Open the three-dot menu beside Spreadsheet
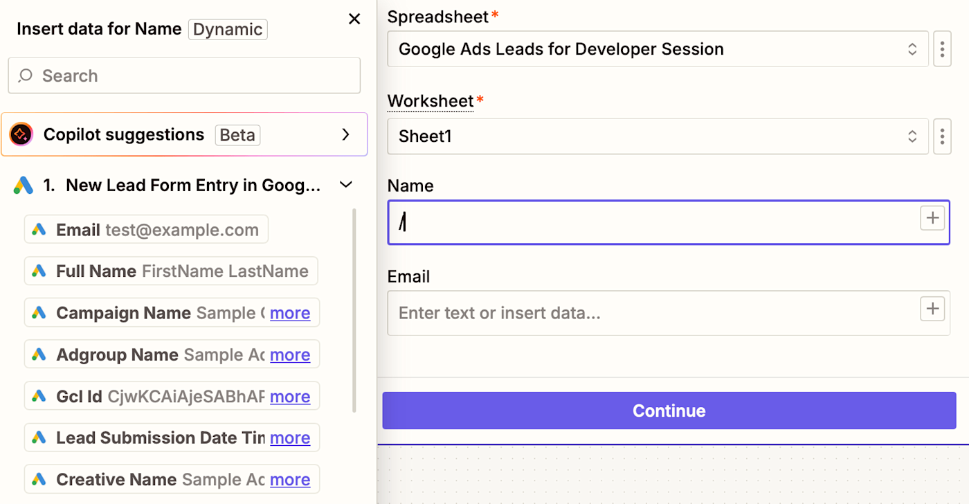This screenshot has width=969, height=504. [942, 49]
